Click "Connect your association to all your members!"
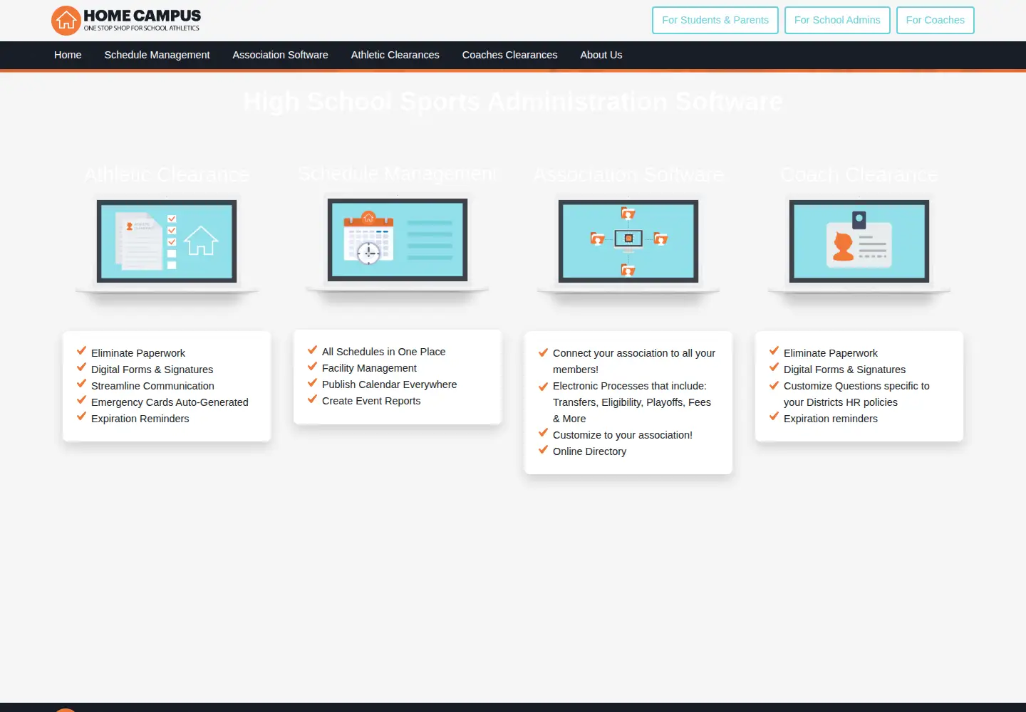The height and width of the screenshot is (712, 1026). 634,361
